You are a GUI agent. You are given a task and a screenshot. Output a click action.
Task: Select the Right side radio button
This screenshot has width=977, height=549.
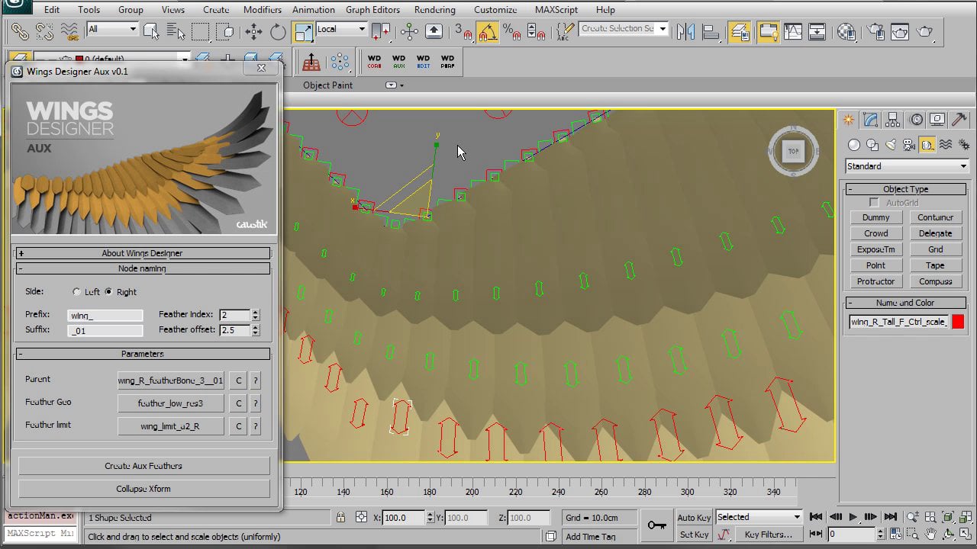[x=108, y=292]
